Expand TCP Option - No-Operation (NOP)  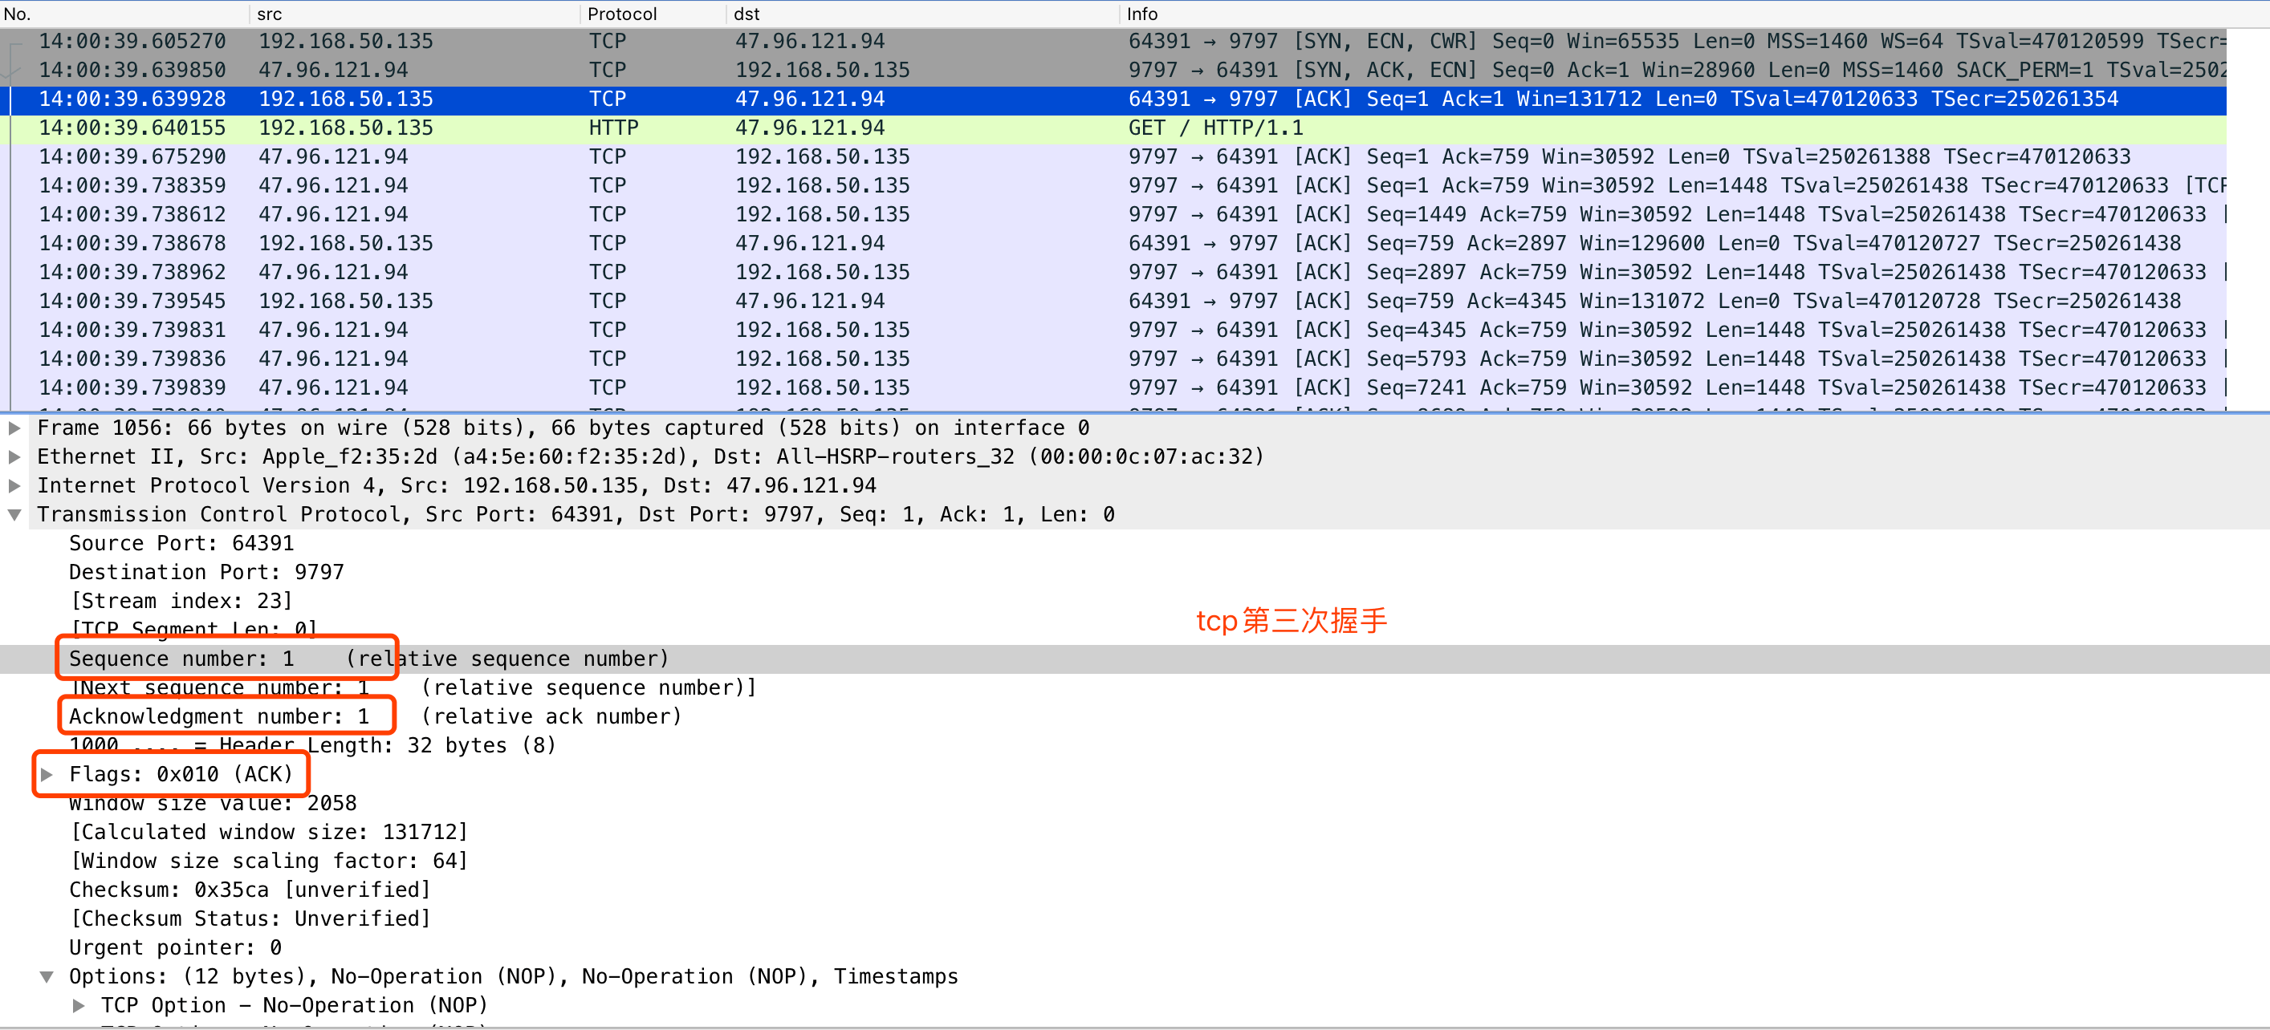pyautogui.click(x=79, y=1007)
